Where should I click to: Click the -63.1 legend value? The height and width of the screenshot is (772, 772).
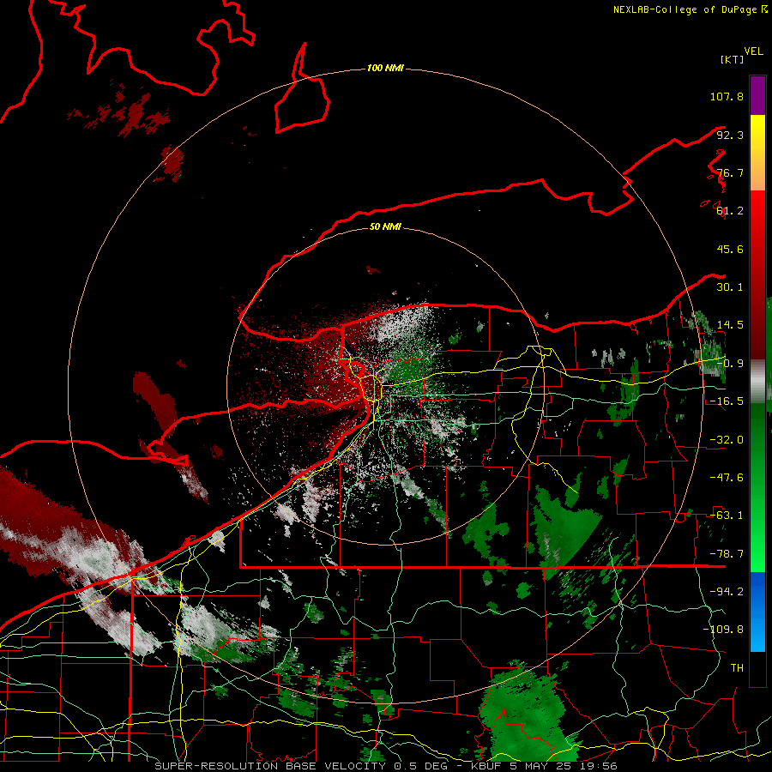[x=727, y=516]
